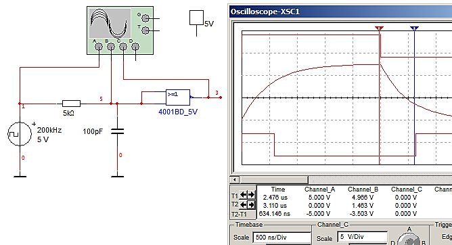Click oscilloscope terminal B on schematic
This screenshot has height=245, width=452.
click(x=111, y=47)
